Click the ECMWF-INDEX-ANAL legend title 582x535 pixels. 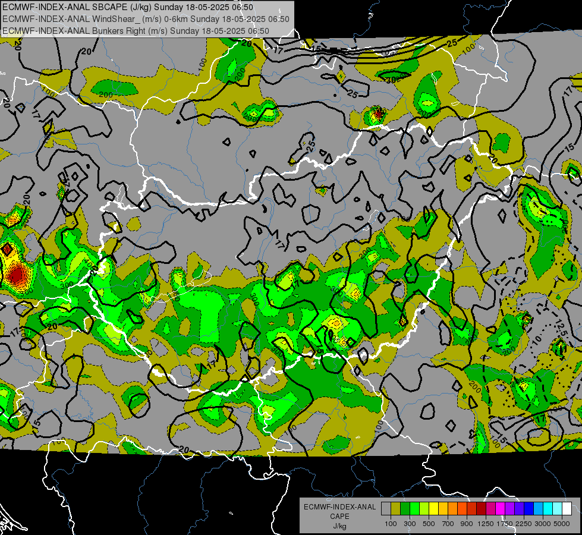point(339,507)
